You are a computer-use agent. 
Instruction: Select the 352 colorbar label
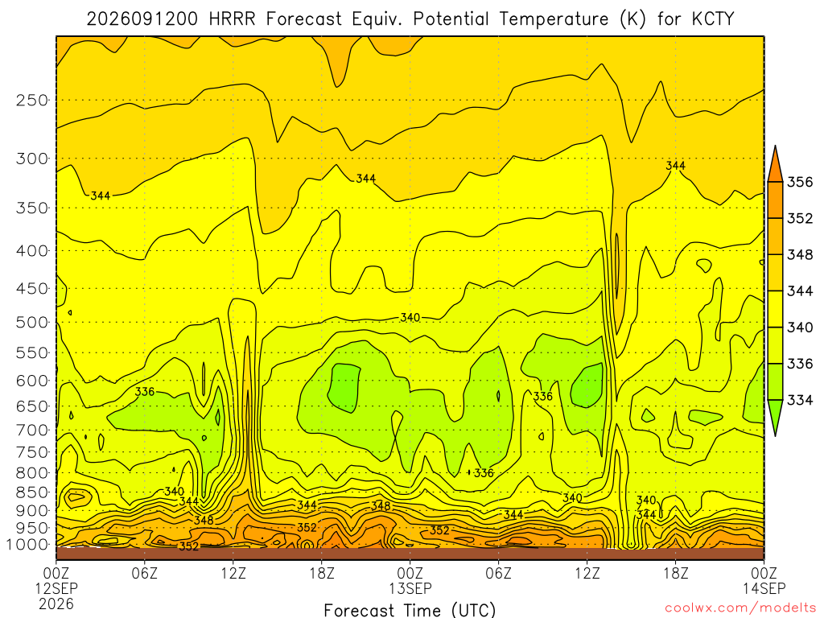point(800,218)
